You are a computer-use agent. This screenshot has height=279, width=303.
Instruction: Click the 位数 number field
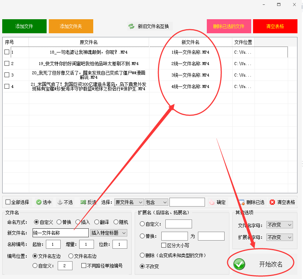click(120, 244)
